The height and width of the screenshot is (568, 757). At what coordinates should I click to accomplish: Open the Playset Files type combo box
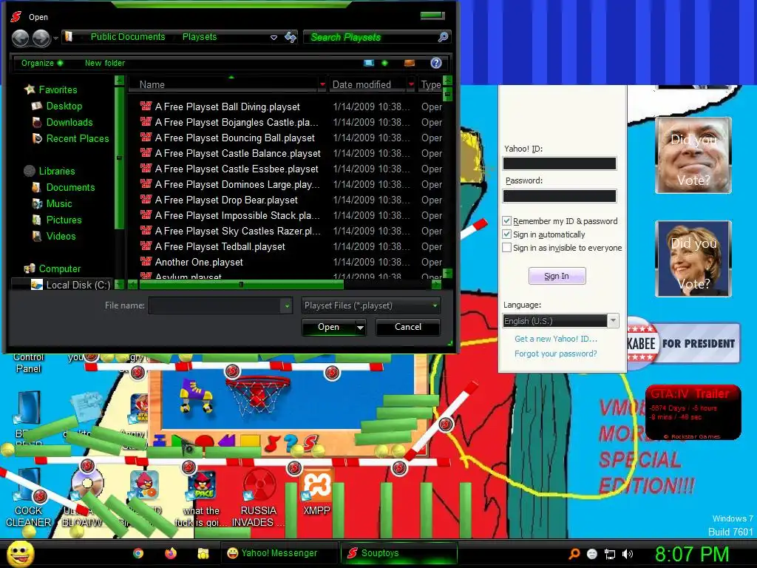tap(370, 305)
